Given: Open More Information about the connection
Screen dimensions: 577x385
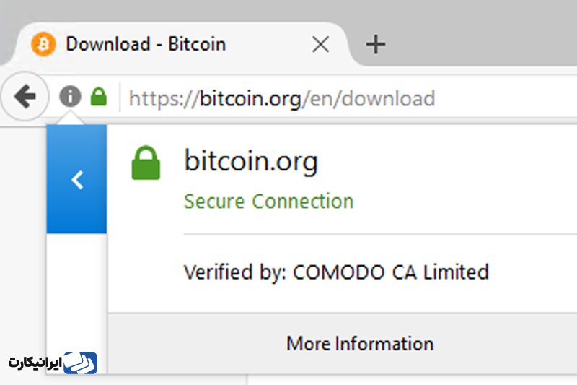Looking at the screenshot, I should (x=360, y=343).
